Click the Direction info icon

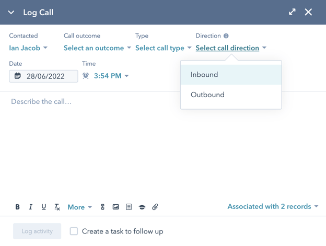[x=226, y=36]
